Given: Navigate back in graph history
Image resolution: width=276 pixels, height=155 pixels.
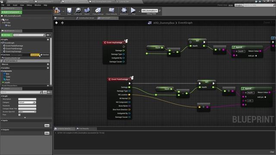Looking at the screenshot, I should click(56, 23).
